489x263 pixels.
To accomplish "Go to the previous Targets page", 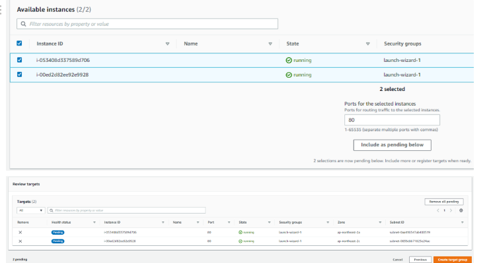I will (438, 211).
